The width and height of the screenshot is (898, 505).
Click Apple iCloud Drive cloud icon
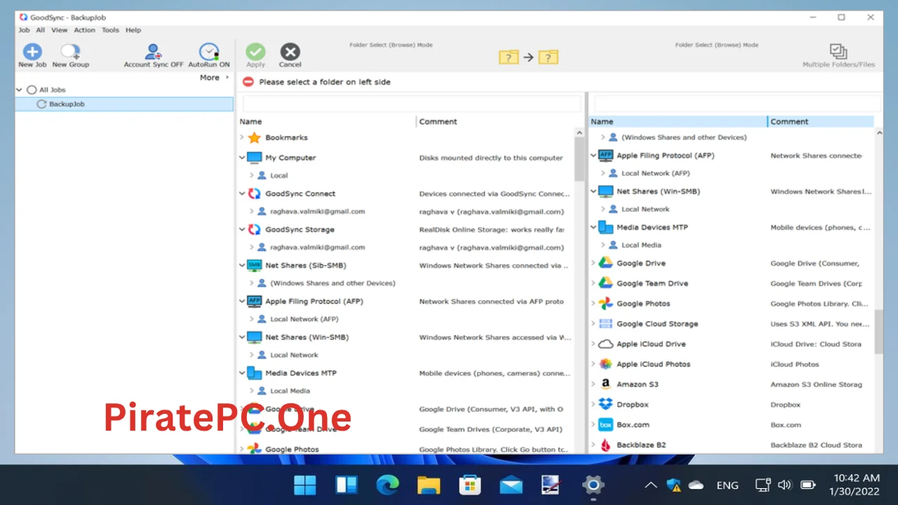[x=605, y=344]
